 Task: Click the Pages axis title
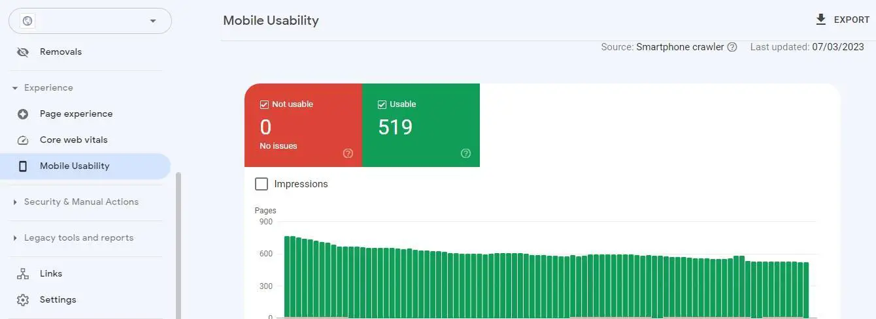pyautogui.click(x=265, y=211)
